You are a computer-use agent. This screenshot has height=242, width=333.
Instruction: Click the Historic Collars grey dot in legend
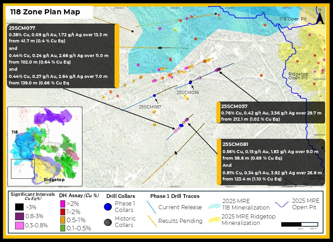(107, 222)
